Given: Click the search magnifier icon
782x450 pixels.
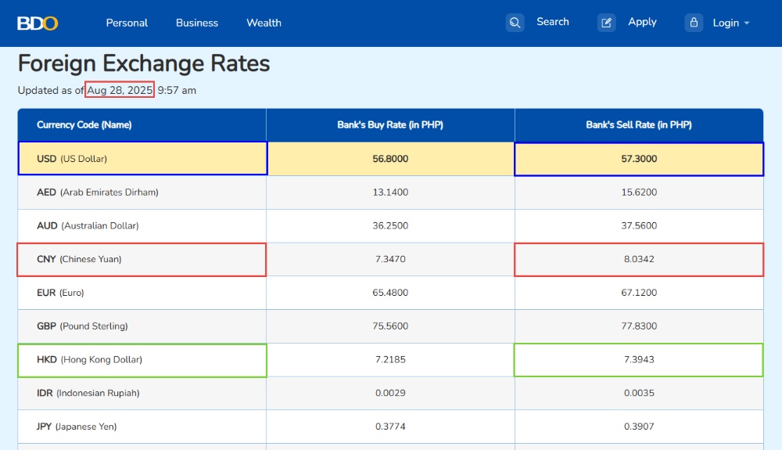Looking at the screenshot, I should coord(515,23).
